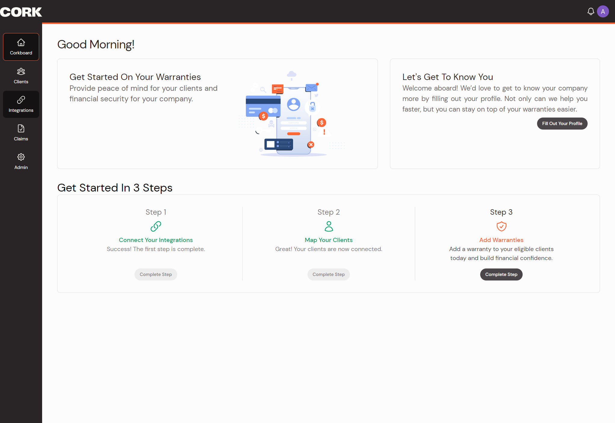
Task: Click the Let's Get To Know You title
Action: (448, 77)
